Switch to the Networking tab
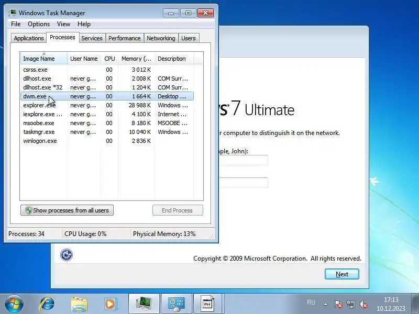The image size is (419, 314). 161,38
